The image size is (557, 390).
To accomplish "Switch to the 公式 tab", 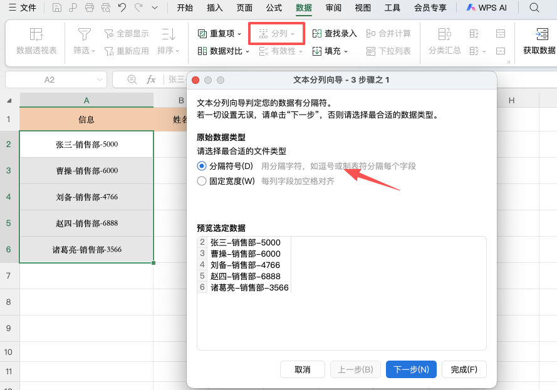I will pos(274,8).
